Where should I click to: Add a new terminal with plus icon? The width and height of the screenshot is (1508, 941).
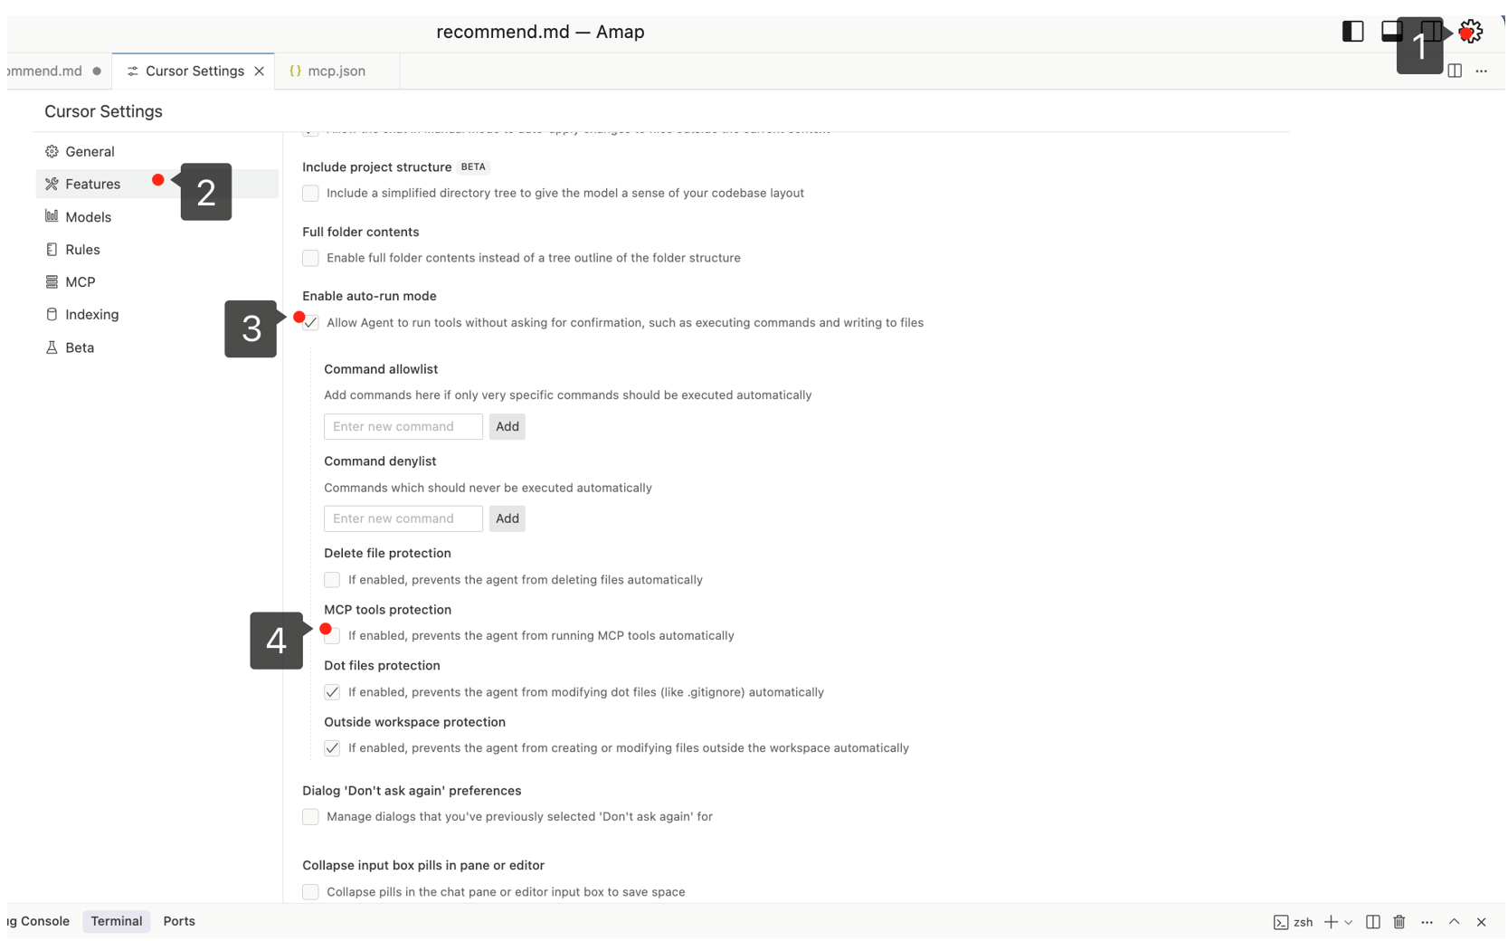coord(1331,922)
